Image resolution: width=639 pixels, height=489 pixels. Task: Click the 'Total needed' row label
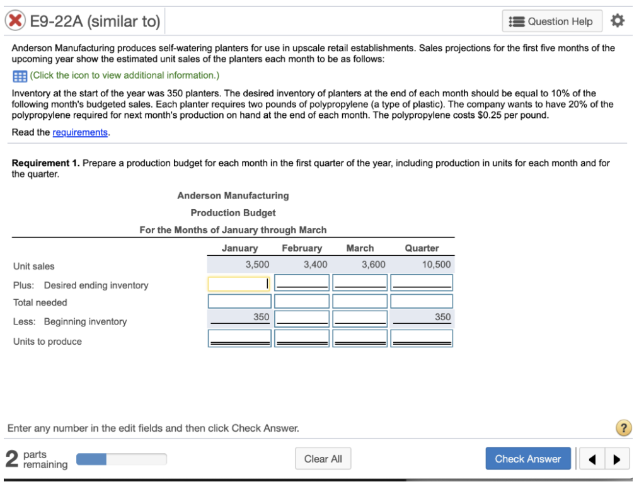click(40, 302)
